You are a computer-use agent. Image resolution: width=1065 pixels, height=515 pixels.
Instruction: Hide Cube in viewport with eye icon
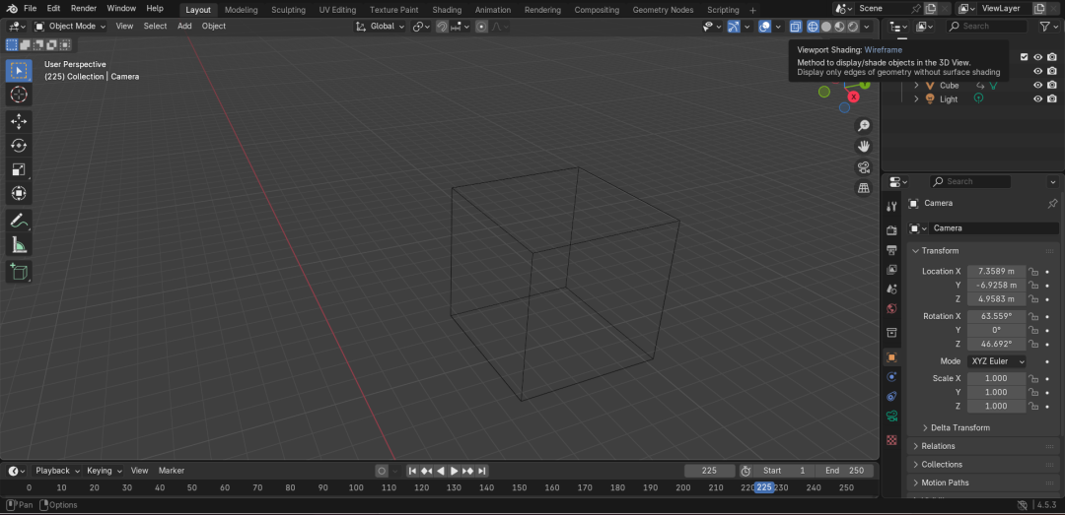coord(1037,86)
